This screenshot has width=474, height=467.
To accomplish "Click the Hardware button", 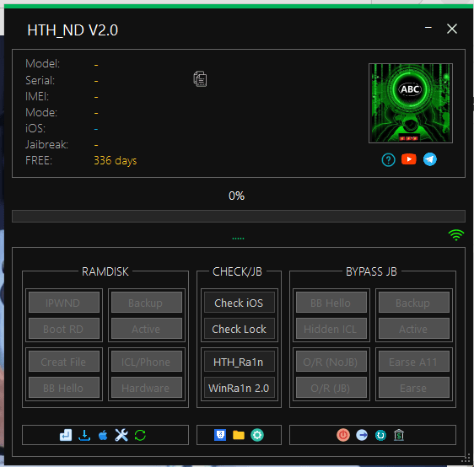I will pyautogui.click(x=146, y=388).
